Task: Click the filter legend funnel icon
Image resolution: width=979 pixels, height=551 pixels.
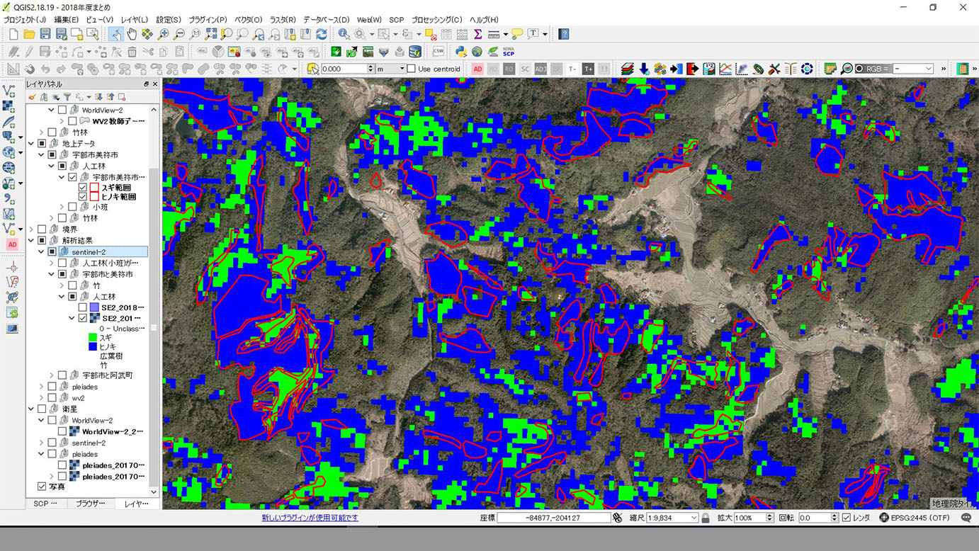Action: [67, 97]
